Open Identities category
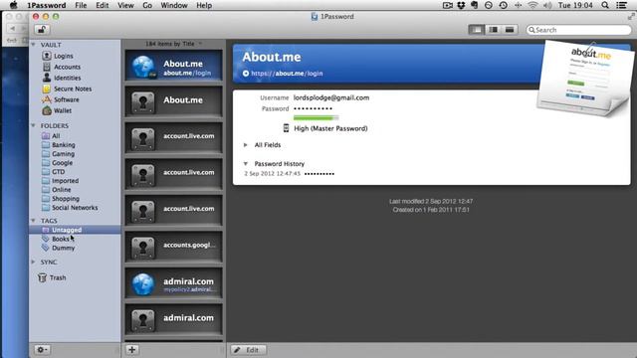 [67, 78]
